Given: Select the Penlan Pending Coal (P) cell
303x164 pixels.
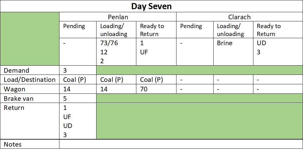Looking at the screenshot, I should point(78,79).
